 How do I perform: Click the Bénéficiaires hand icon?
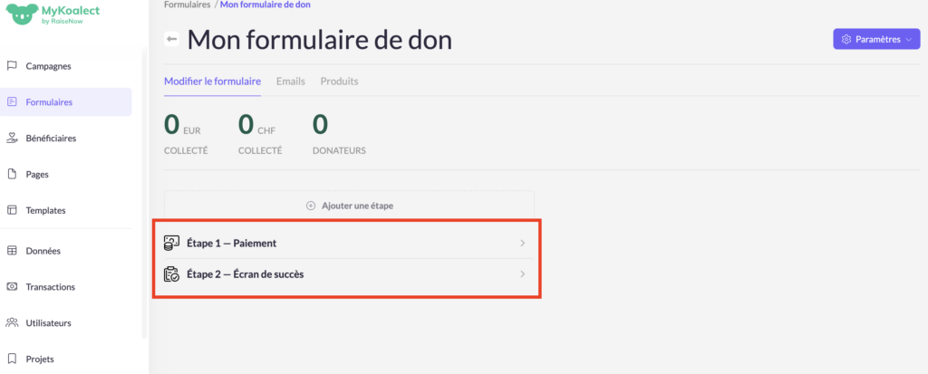(12, 139)
